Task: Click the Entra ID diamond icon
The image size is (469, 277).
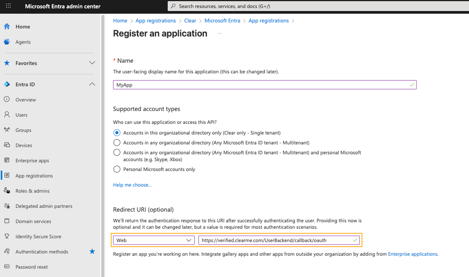Action: click(7, 84)
